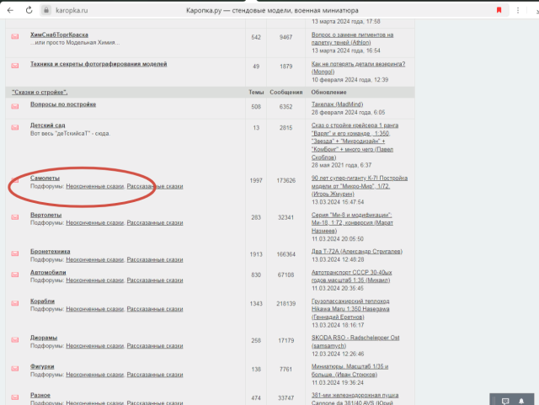Screen dimensions: 539x405
Task: Click the envelope icon beside Корабли forum
Action: pos(15,301)
